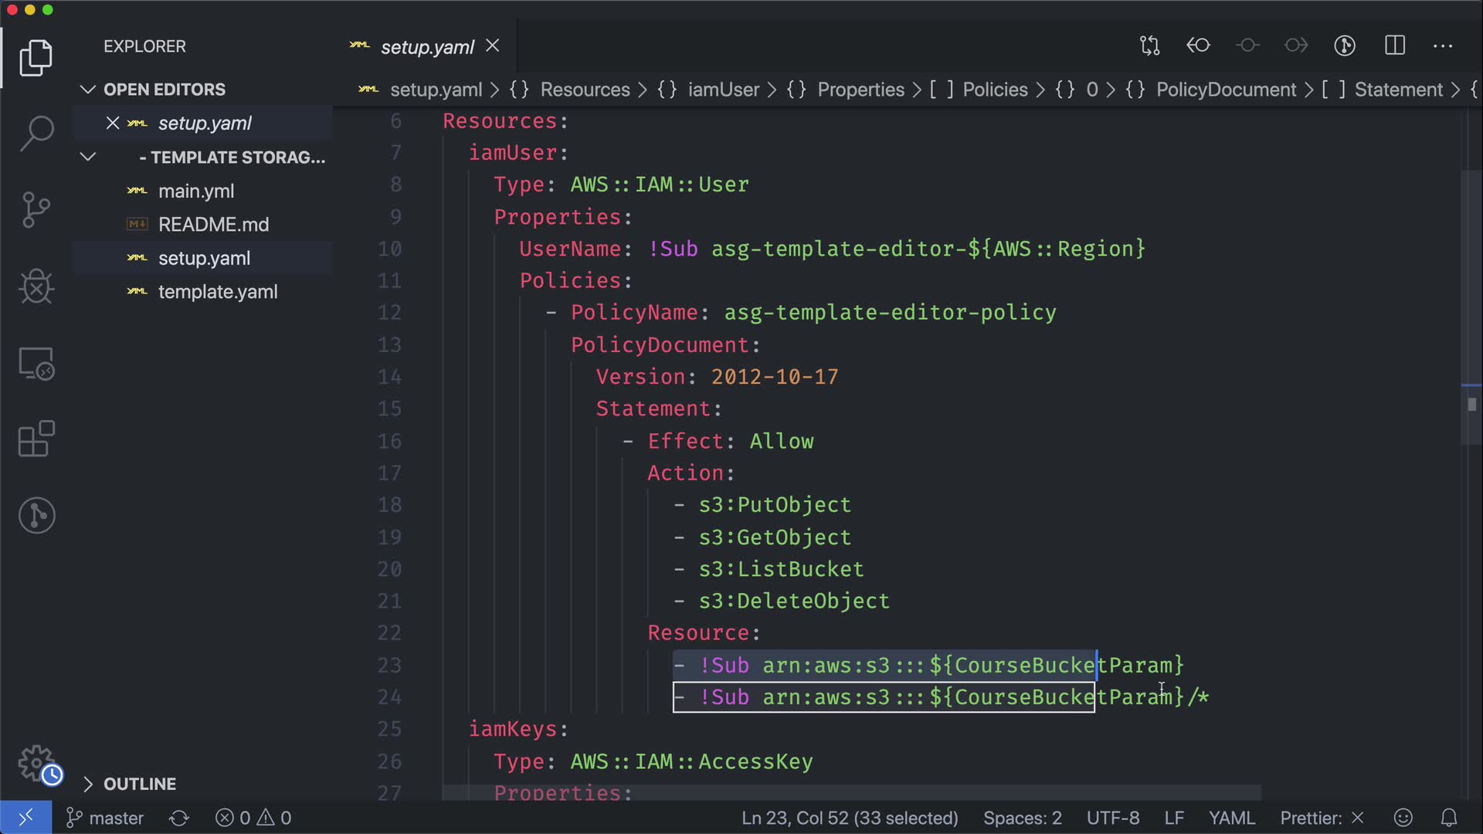This screenshot has height=834, width=1483.
Task: Click the editor vertical scrollbar thumb
Action: [1471, 307]
